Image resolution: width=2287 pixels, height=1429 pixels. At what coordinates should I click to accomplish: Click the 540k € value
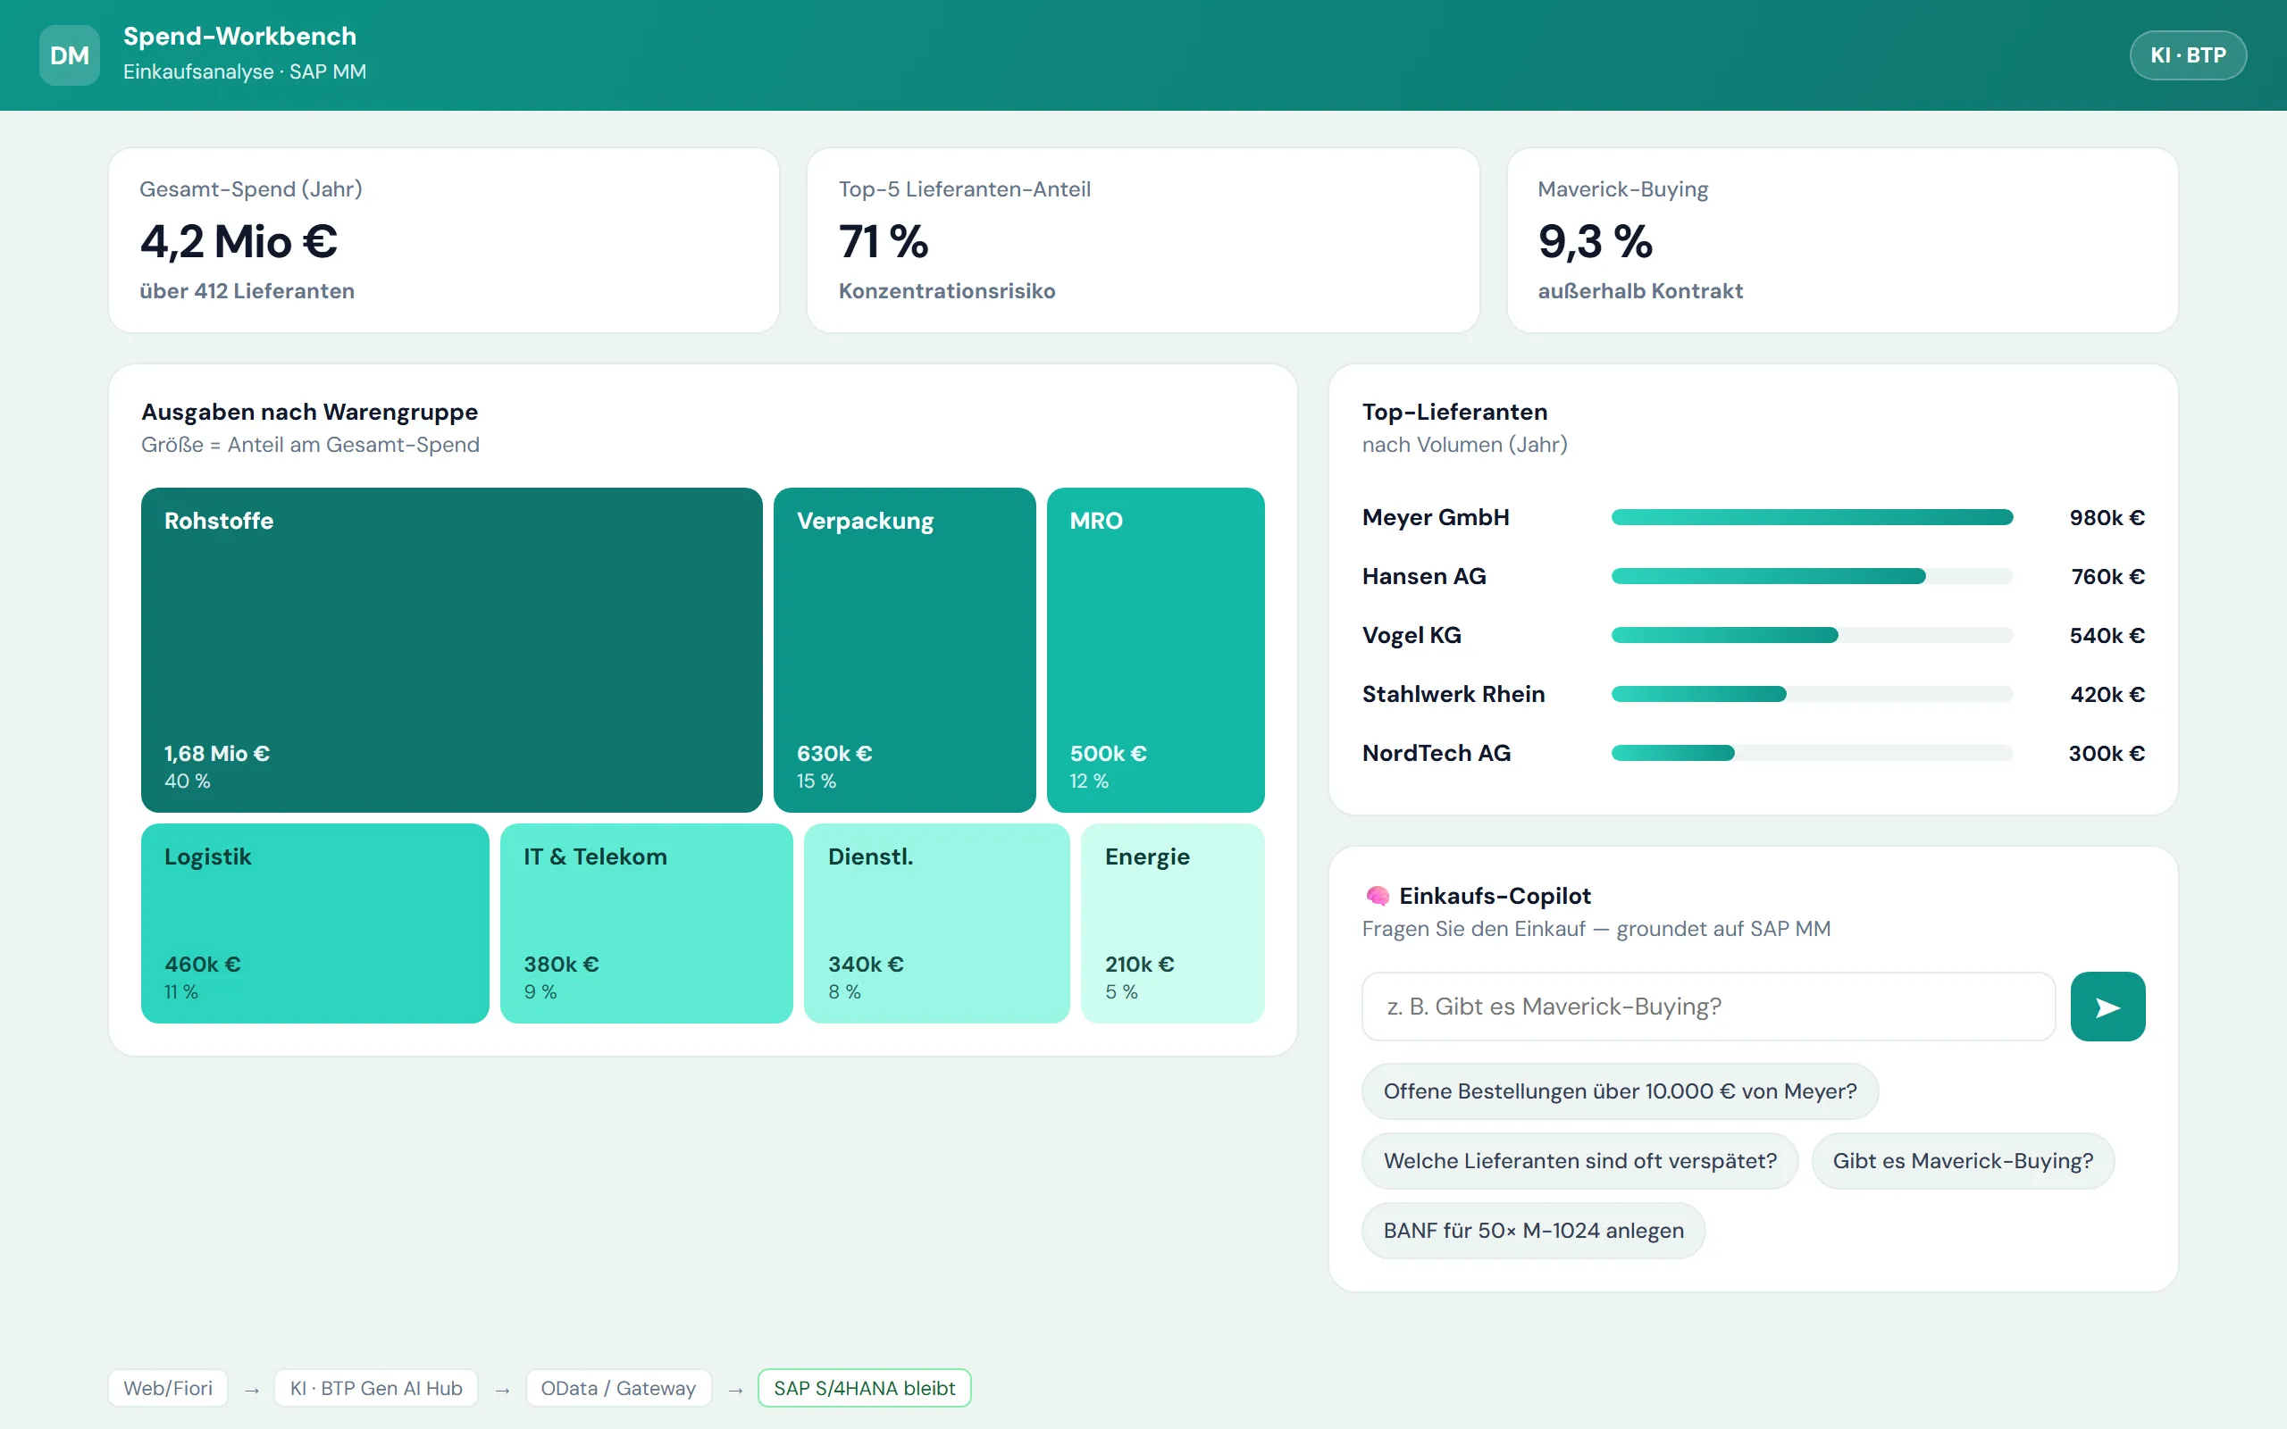coord(2107,635)
